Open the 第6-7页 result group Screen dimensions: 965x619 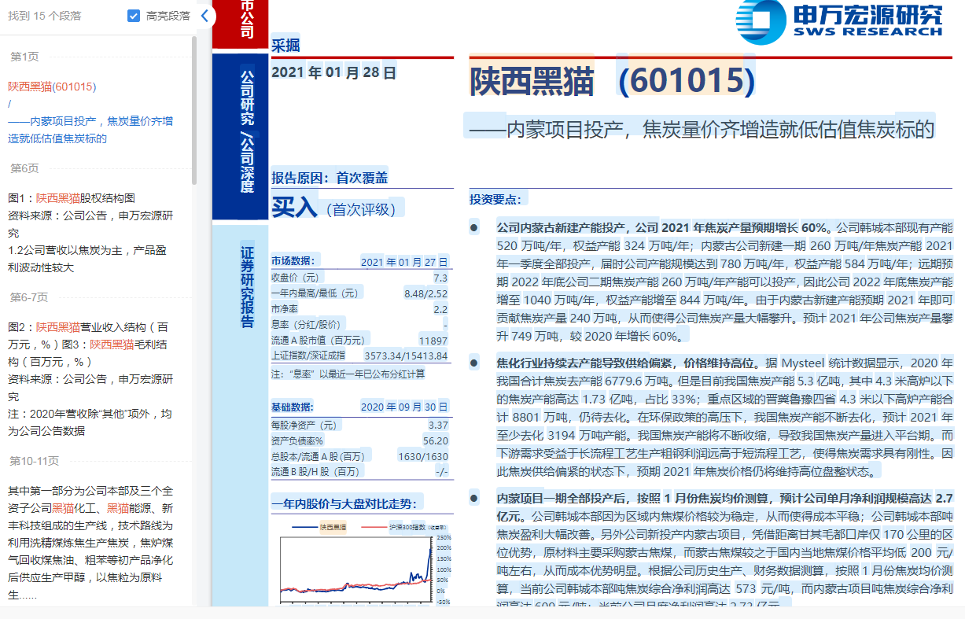point(28,297)
